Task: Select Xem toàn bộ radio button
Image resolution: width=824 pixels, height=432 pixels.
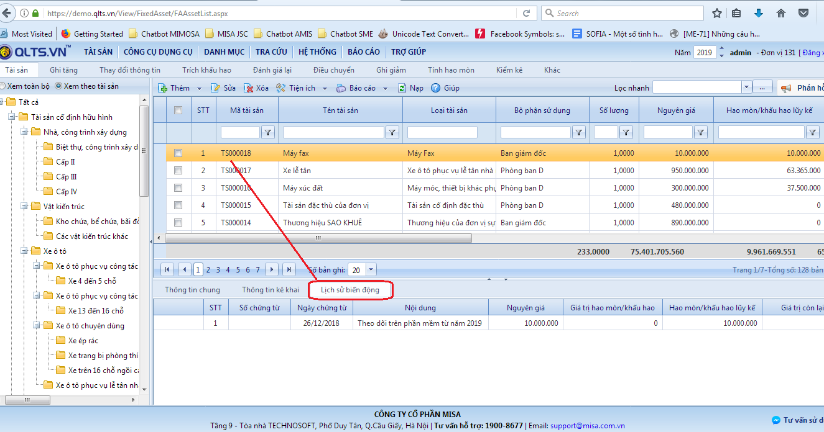Action: tap(2, 86)
